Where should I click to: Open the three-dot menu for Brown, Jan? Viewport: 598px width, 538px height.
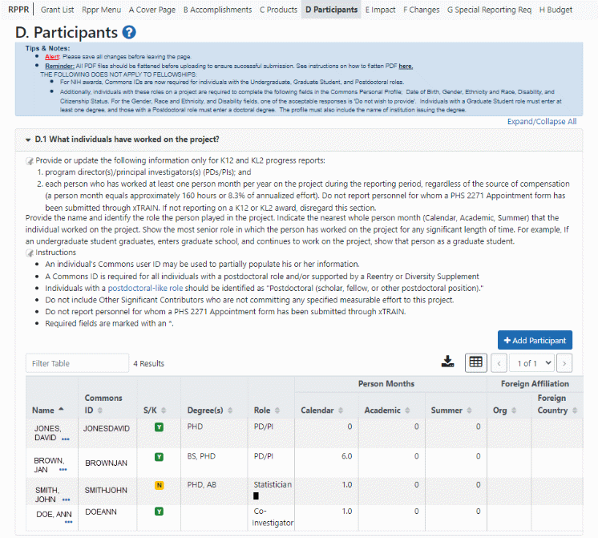(x=63, y=469)
